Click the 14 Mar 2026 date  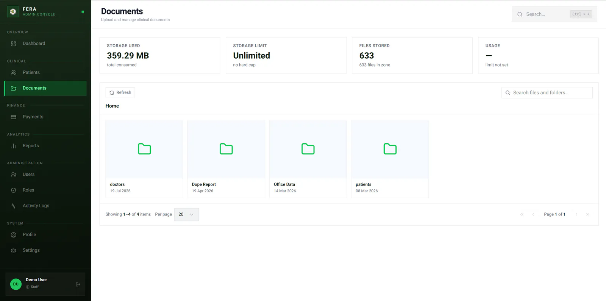pyautogui.click(x=285, y=191)
